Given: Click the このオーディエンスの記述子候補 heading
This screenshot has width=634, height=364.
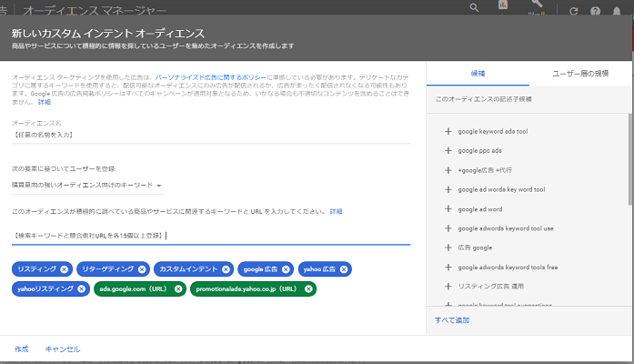Looking at the screenshot, I should coord(484,99).
